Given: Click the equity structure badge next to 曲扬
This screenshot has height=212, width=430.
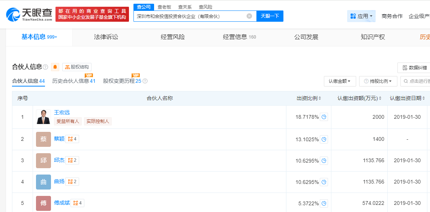Looking at the screenshot, I should [x=72, y=182].
